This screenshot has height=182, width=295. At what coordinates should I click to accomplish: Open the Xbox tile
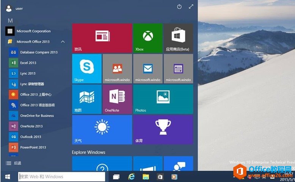pyautogui.click(x=147, y=38)
